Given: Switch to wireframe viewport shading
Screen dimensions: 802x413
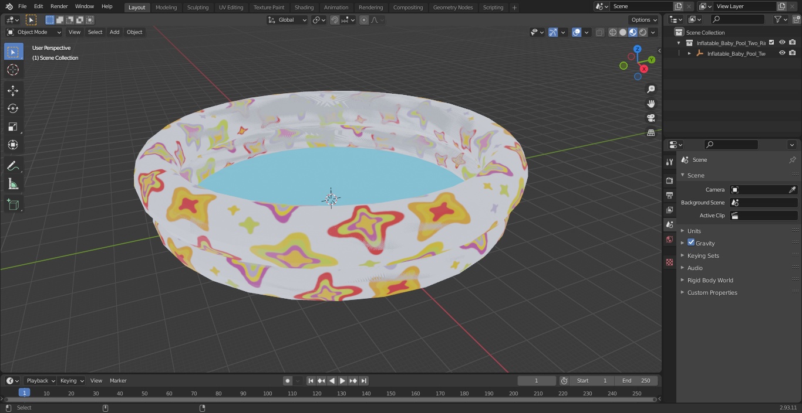Looking at the screenshot, I should [x=613, y=32].
